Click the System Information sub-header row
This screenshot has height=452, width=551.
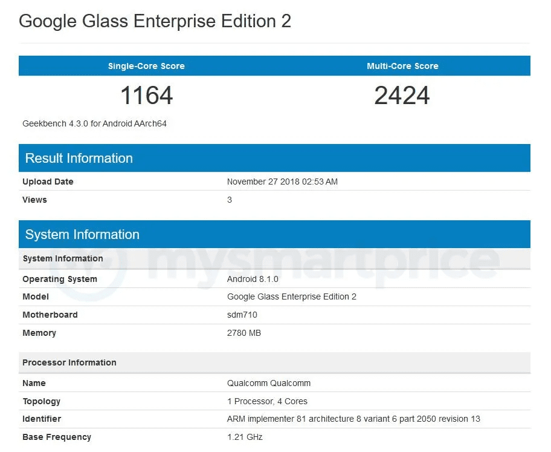[x=63, y=258]
